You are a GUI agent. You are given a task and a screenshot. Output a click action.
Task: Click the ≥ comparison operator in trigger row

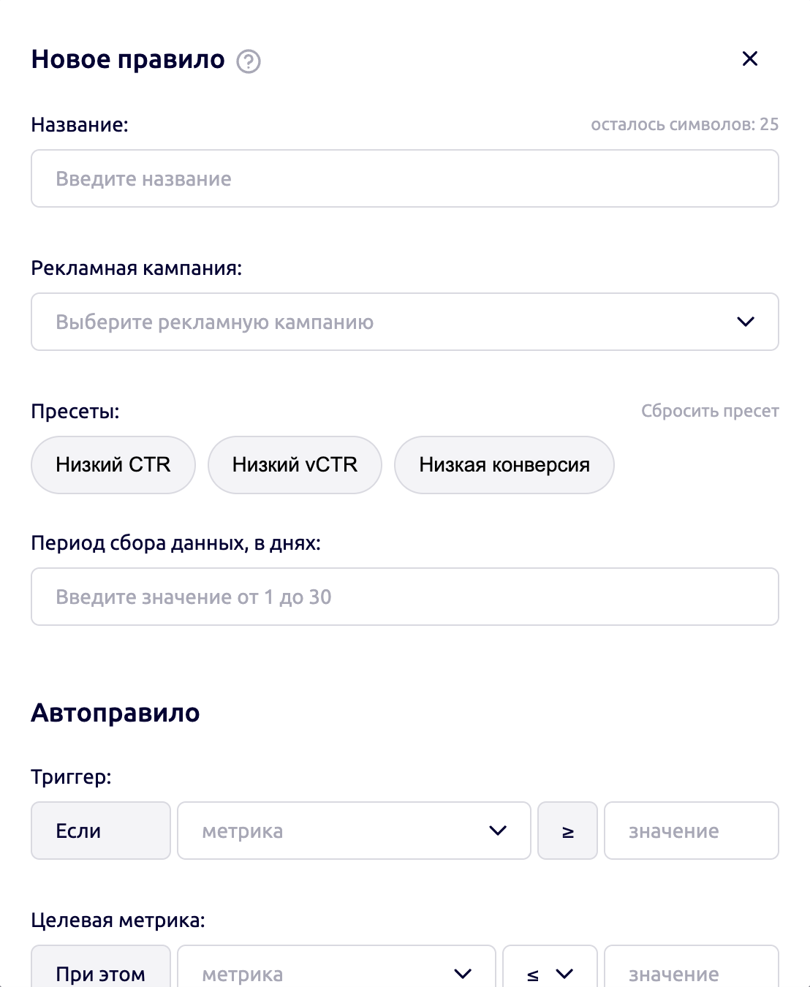click(567, 831)
